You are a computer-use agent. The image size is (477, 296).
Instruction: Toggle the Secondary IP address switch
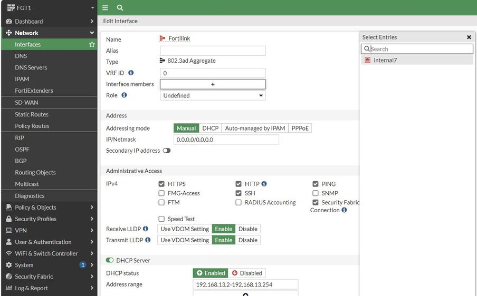point(167,151)
